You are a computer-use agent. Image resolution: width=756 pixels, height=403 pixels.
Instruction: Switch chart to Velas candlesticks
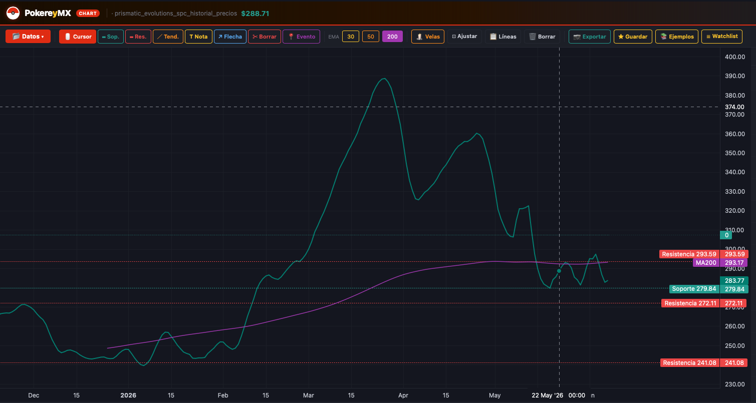click(x=428, y=37)
